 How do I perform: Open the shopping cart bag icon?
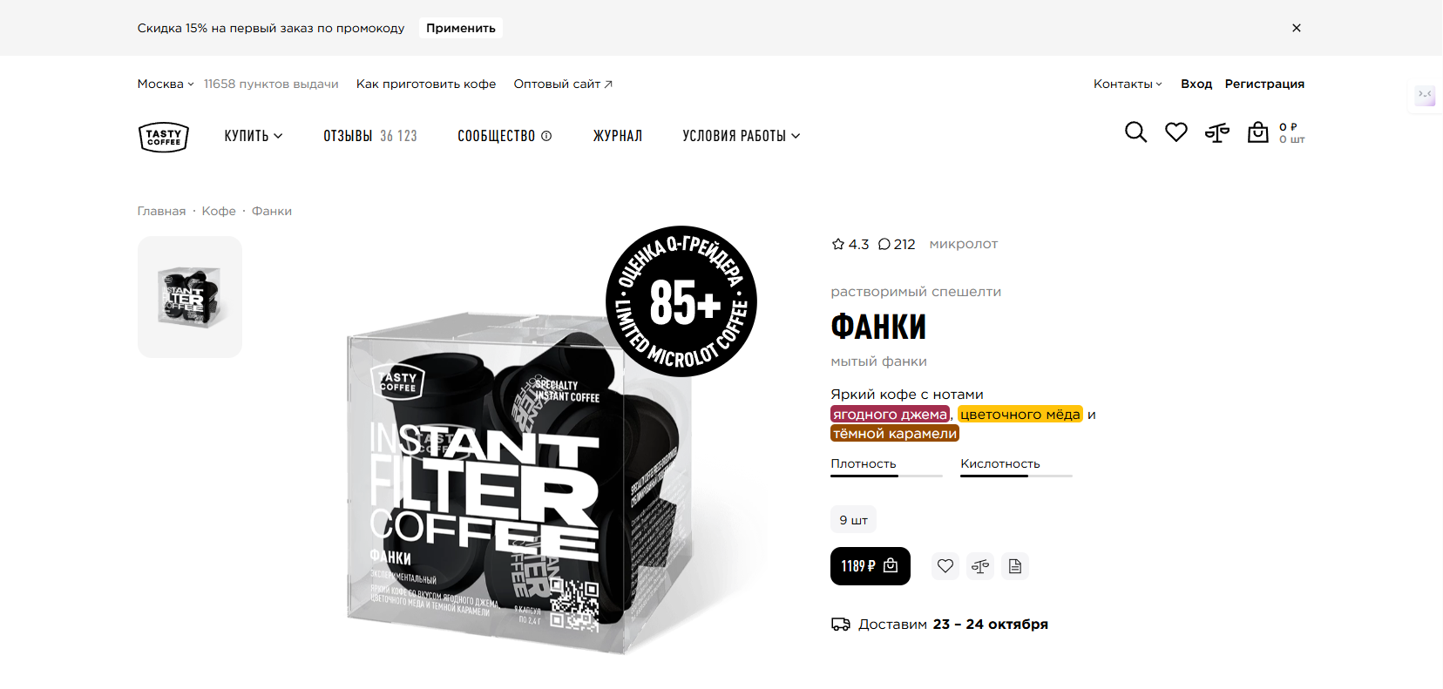point(1258,132)
